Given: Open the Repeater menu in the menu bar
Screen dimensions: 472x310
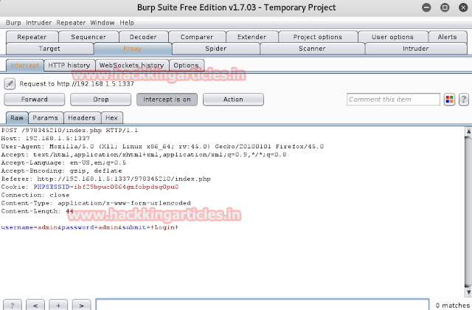Looking at the screenshot, I should tap(71, 23).
